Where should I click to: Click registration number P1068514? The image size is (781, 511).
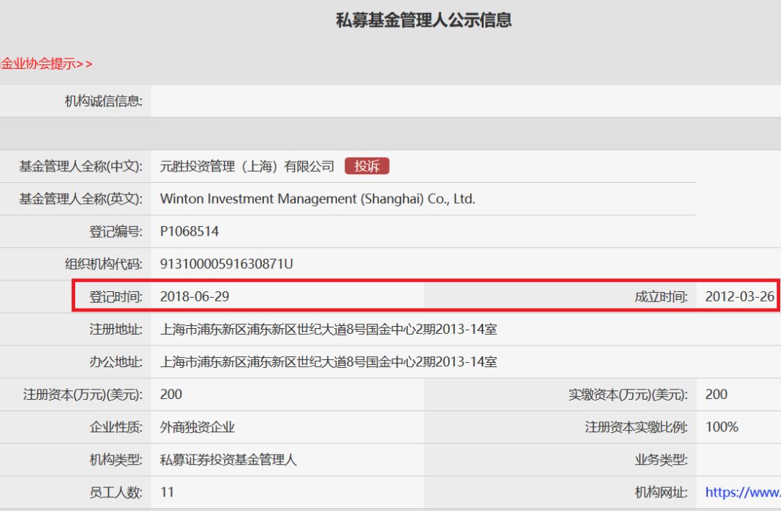pyautogui.click(x=189, y=231)
